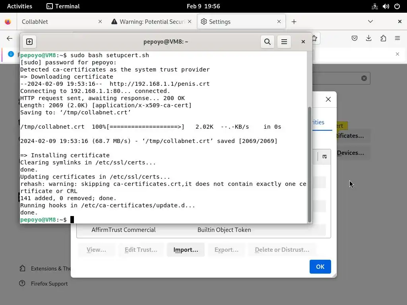
Task: Open the terminal hamburger menu
Action: [284, 42]
